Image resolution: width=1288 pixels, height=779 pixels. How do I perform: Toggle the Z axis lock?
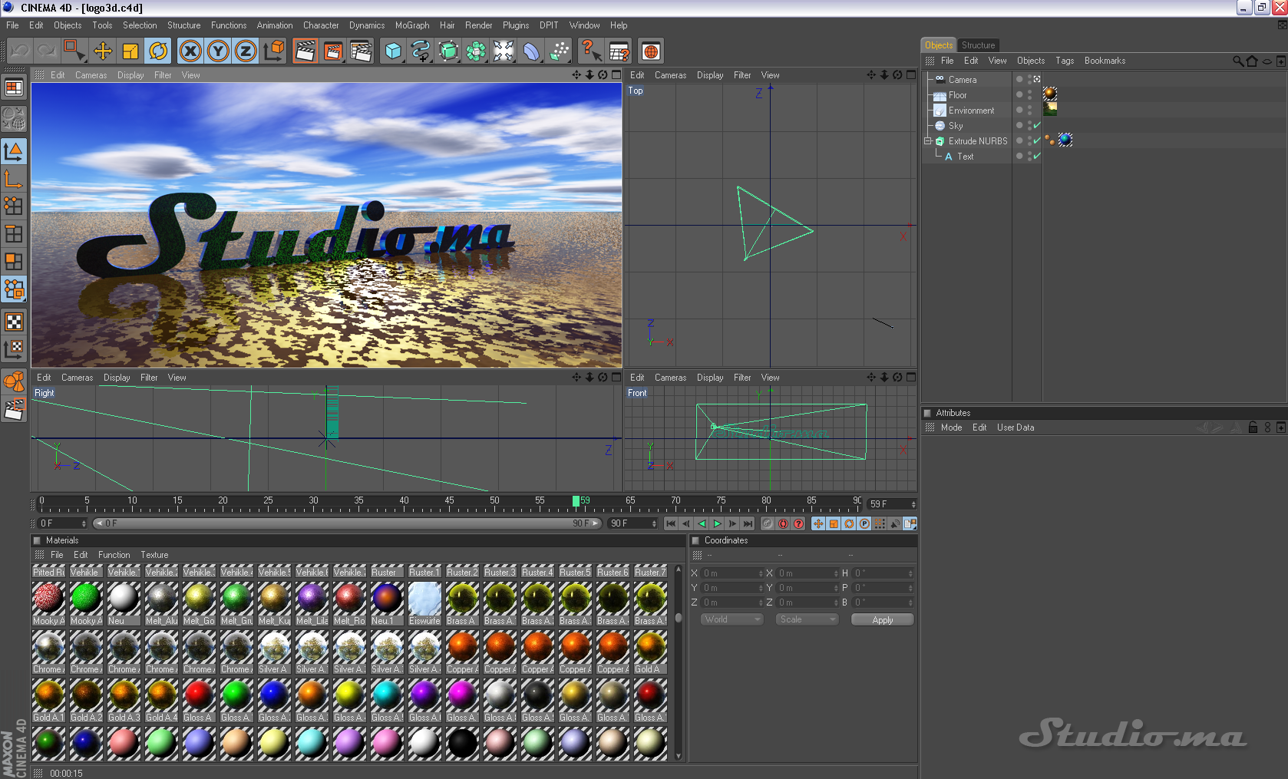[246, 51]
